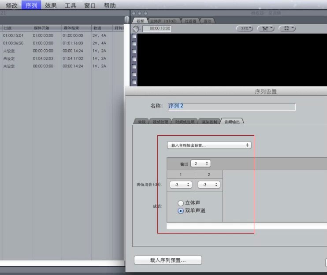Open the playhead sync pop-up menu
The image size is (327, 275).
point(266,28)
